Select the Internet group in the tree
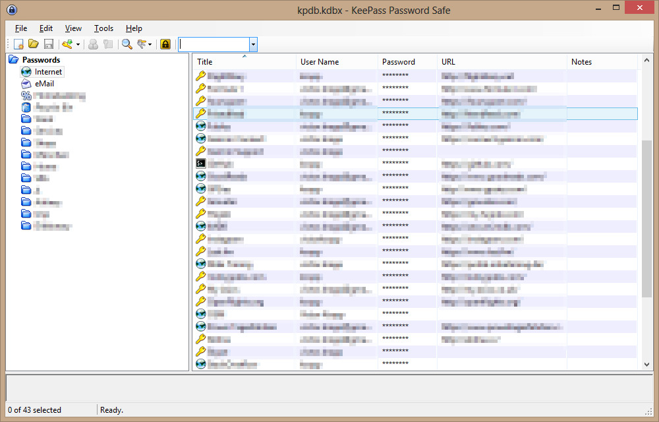Viewport: 659px width, 422px height. 48,72
